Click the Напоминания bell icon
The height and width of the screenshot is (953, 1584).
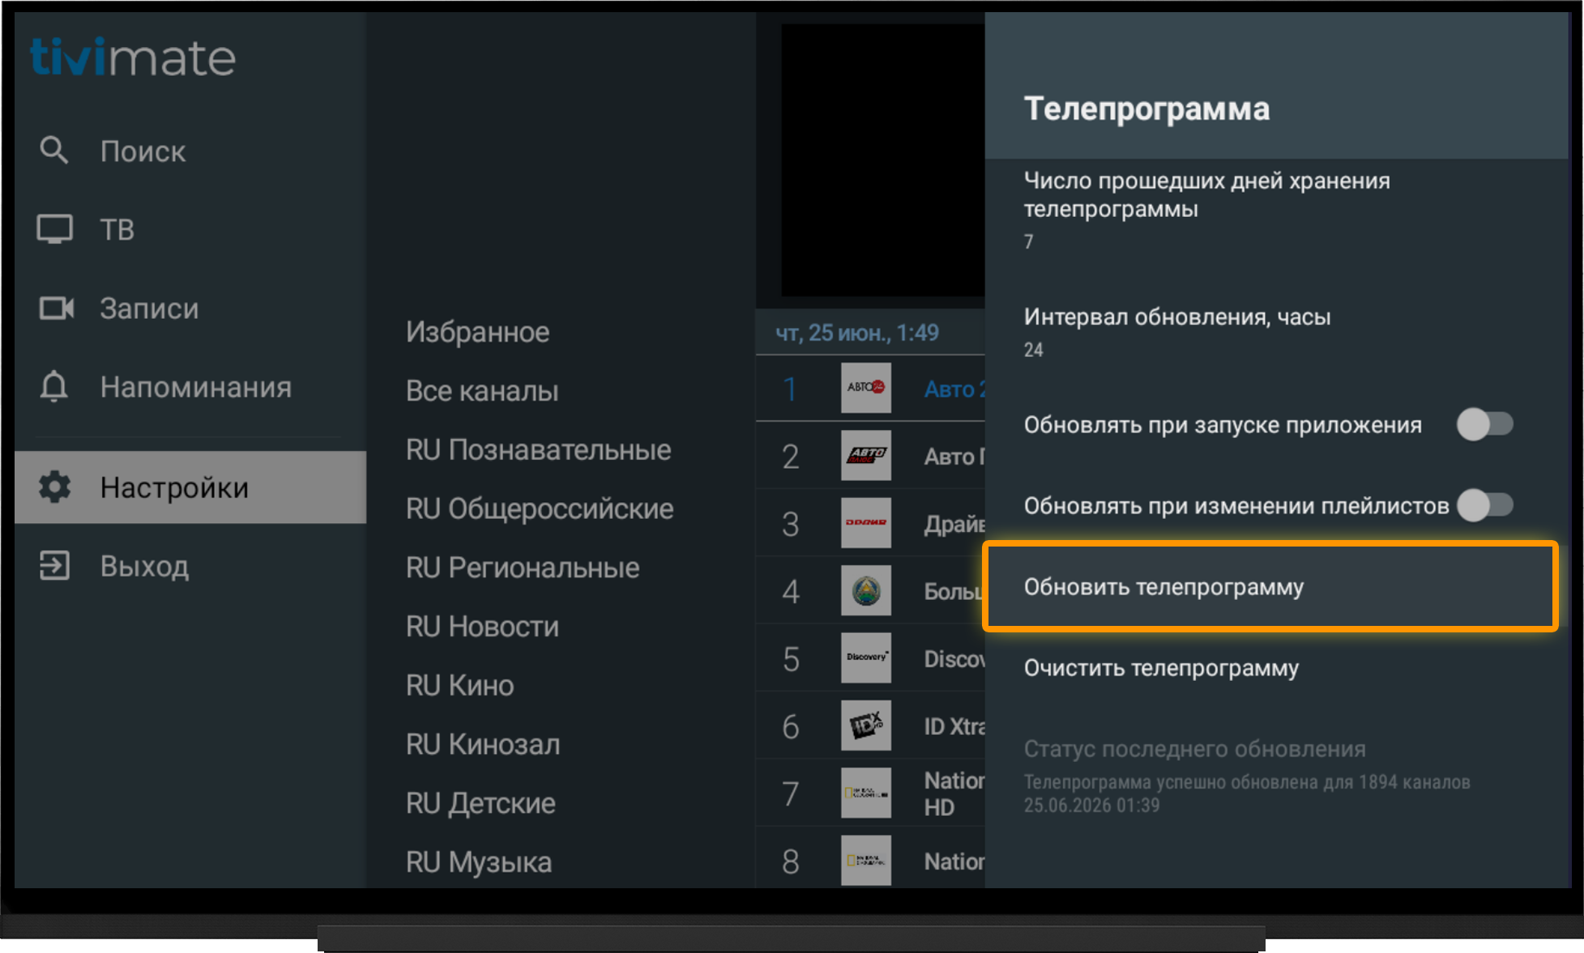pos(54,386)
